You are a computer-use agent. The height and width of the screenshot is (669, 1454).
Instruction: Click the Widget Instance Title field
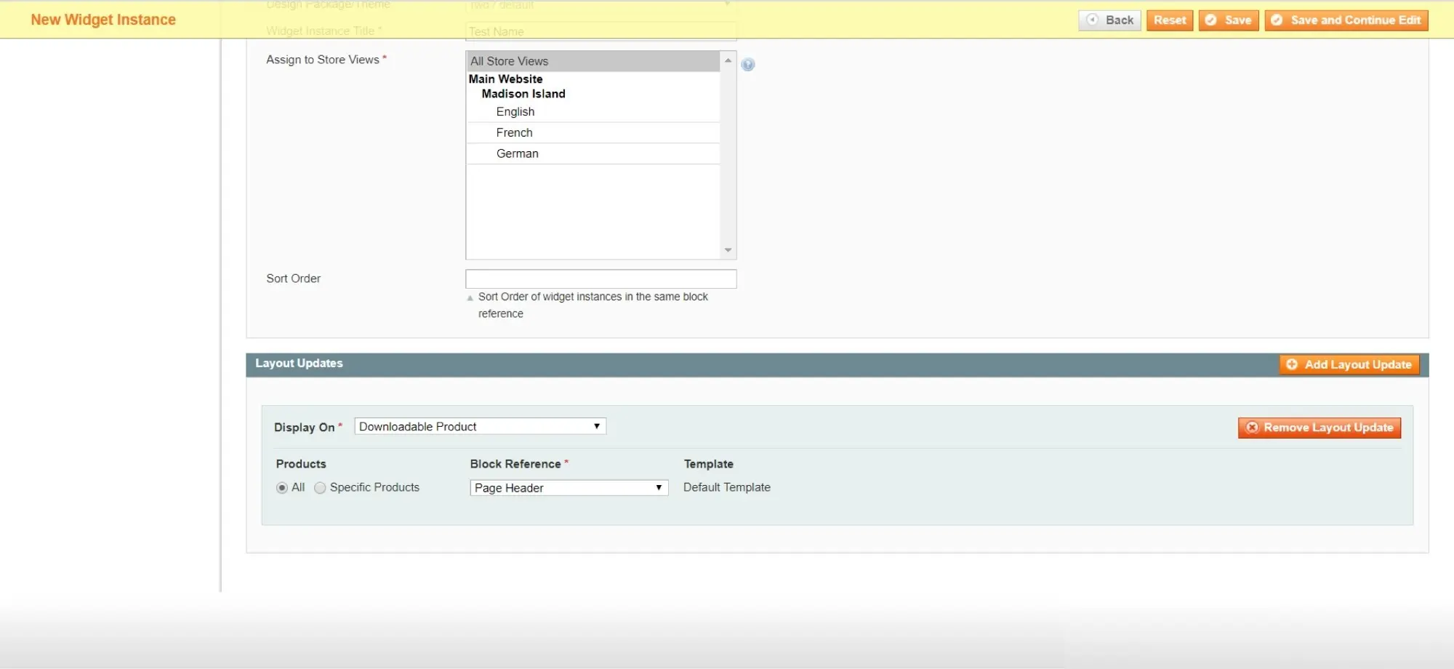[x=601, y=31]
